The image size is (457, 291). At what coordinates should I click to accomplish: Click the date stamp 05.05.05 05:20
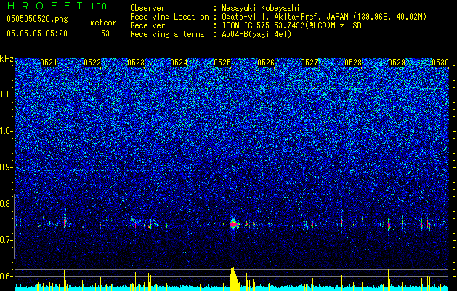tap(37, 33)
